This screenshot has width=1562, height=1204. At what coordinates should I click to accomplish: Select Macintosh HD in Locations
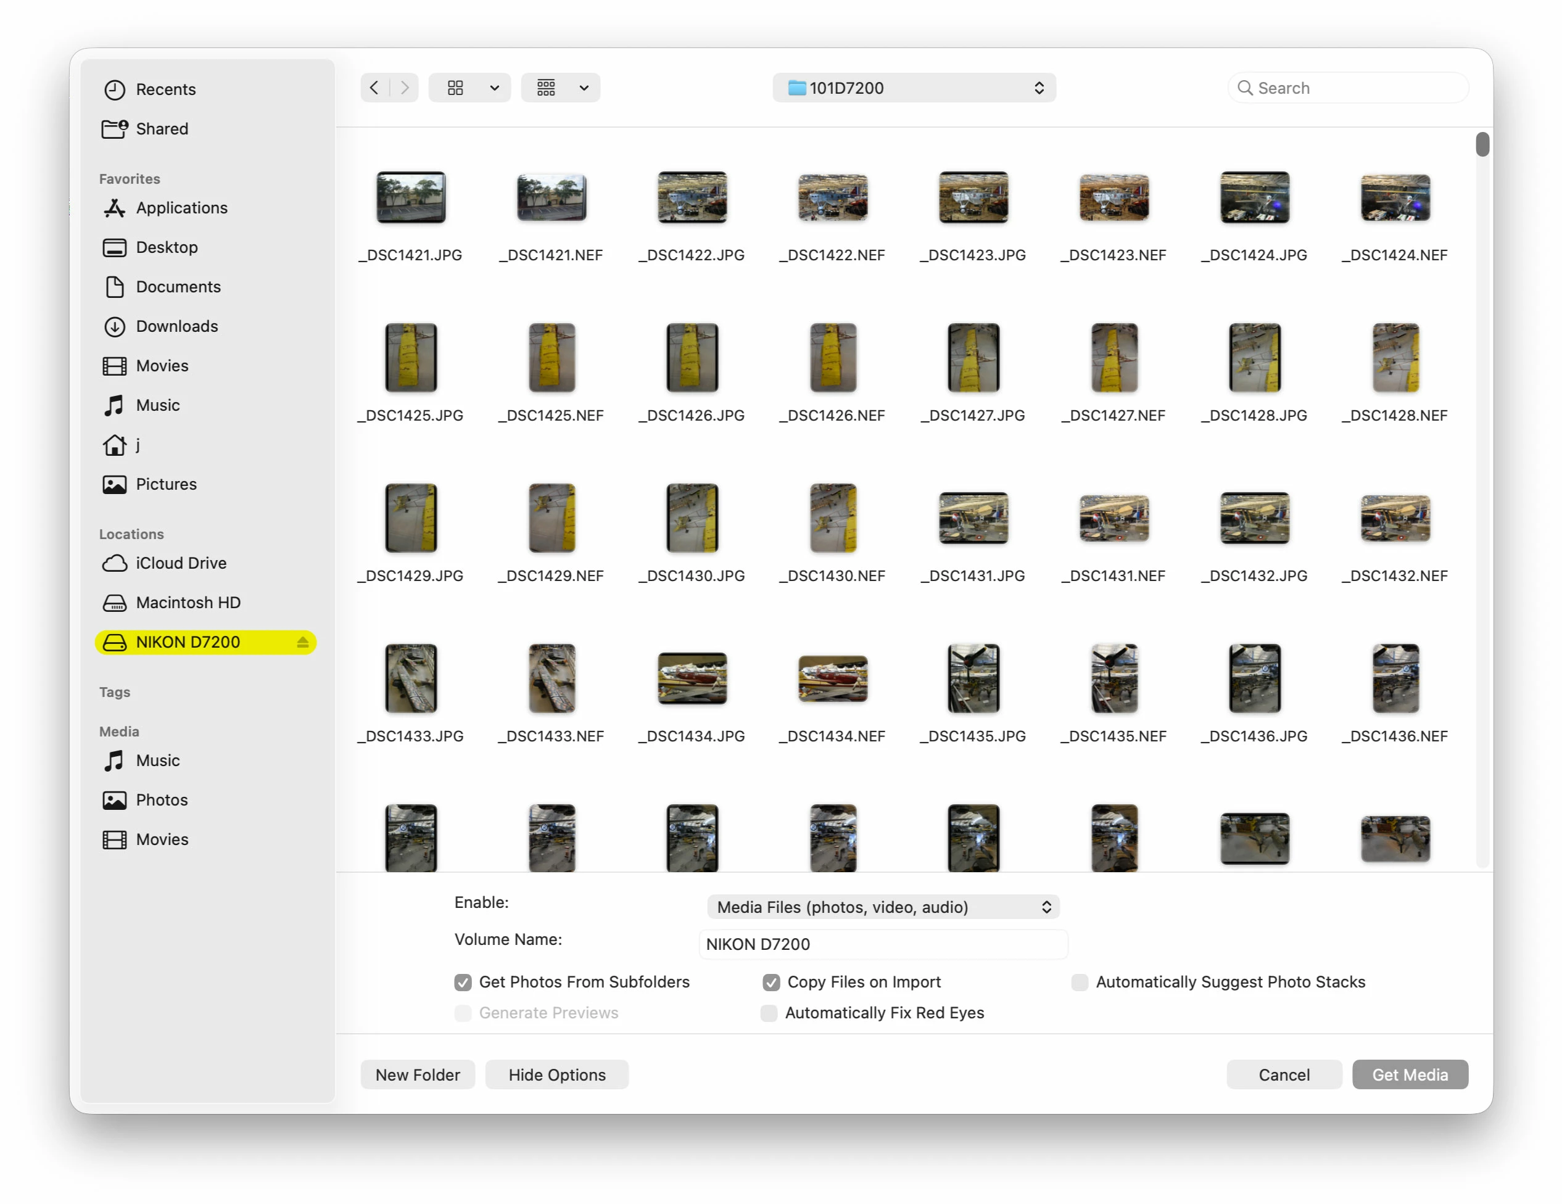pyautogui.click(x=206, y=603)
